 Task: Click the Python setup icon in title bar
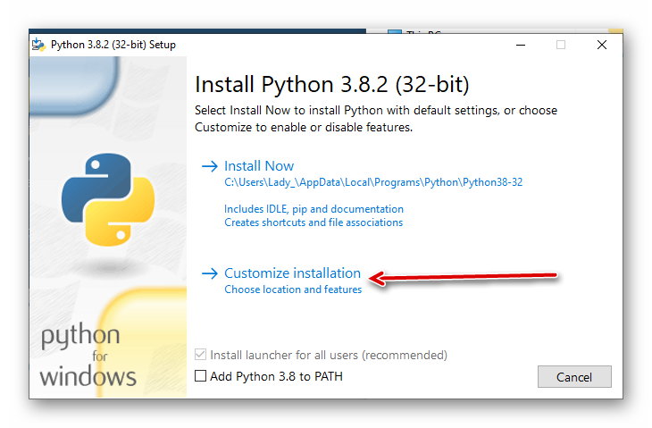(x=38, y=45)
